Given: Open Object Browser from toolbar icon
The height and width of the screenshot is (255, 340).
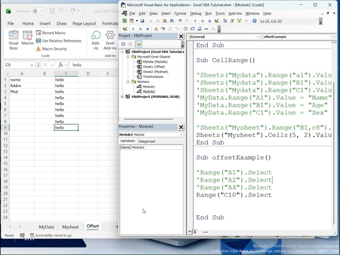Looking at the screenshot, I should (x=239, y=21).
